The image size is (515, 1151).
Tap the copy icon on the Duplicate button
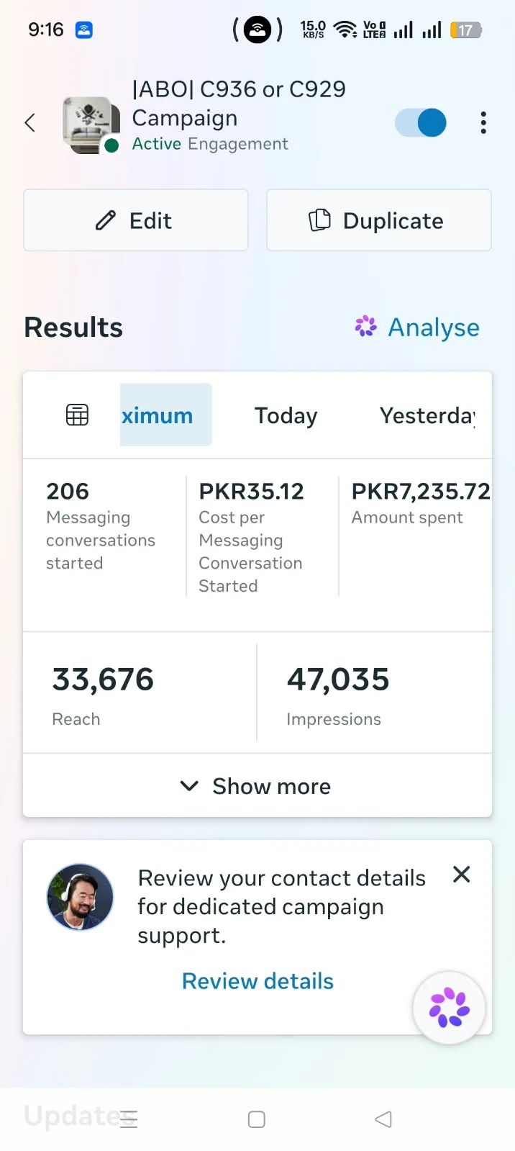pos(319,220)
